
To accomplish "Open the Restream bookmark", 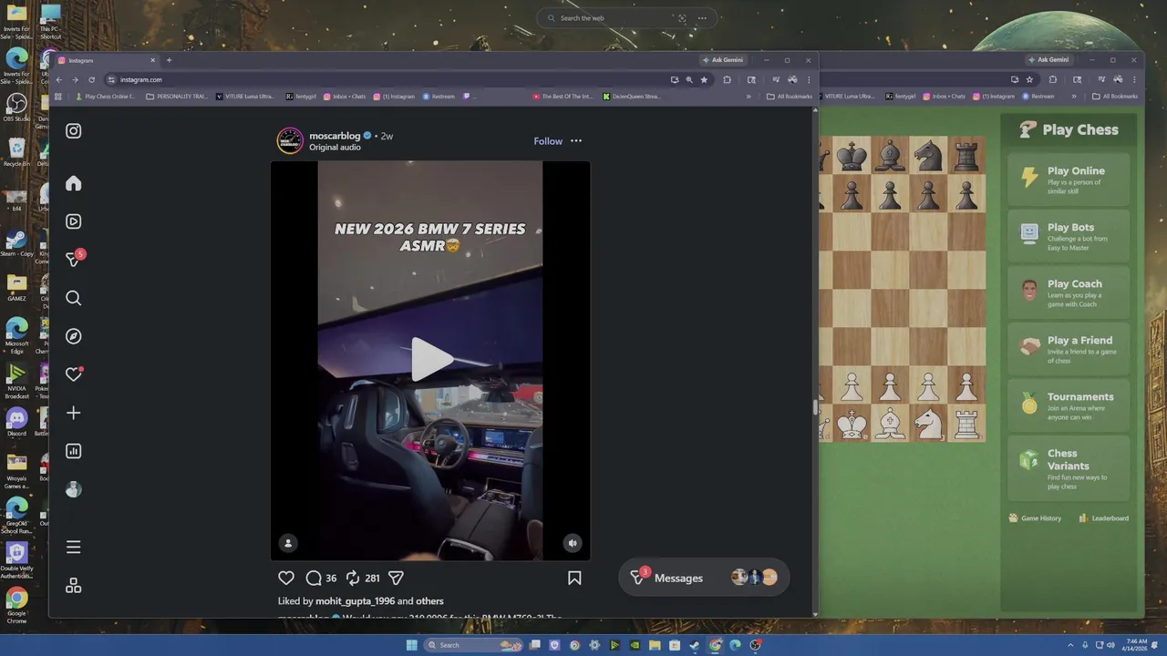I will click(438, 96).
